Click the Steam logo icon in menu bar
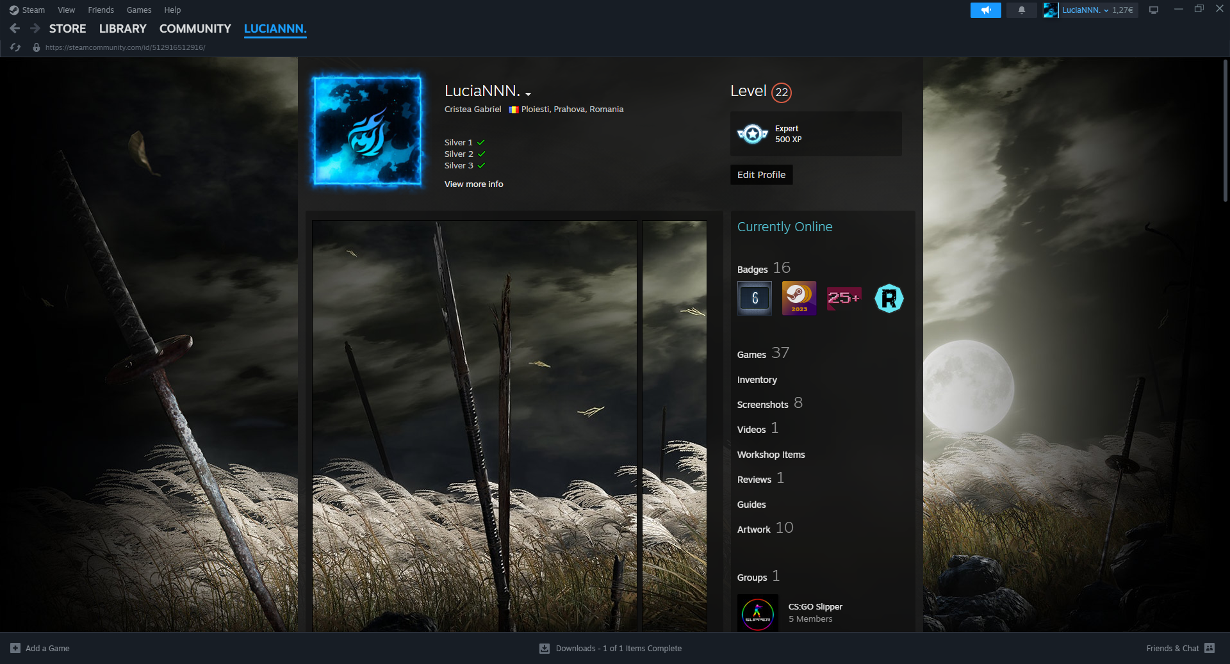The width and height of the screenshot is (1230, 664). coord(14,10)
